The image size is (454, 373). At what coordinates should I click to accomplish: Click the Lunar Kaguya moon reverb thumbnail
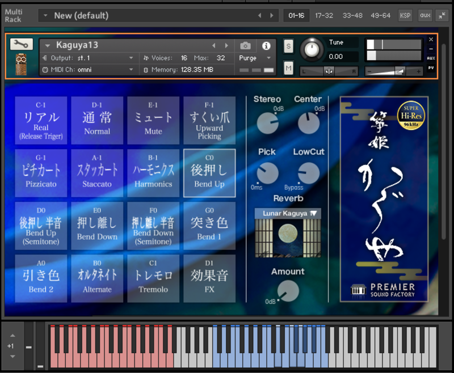[x=288, y=238]
